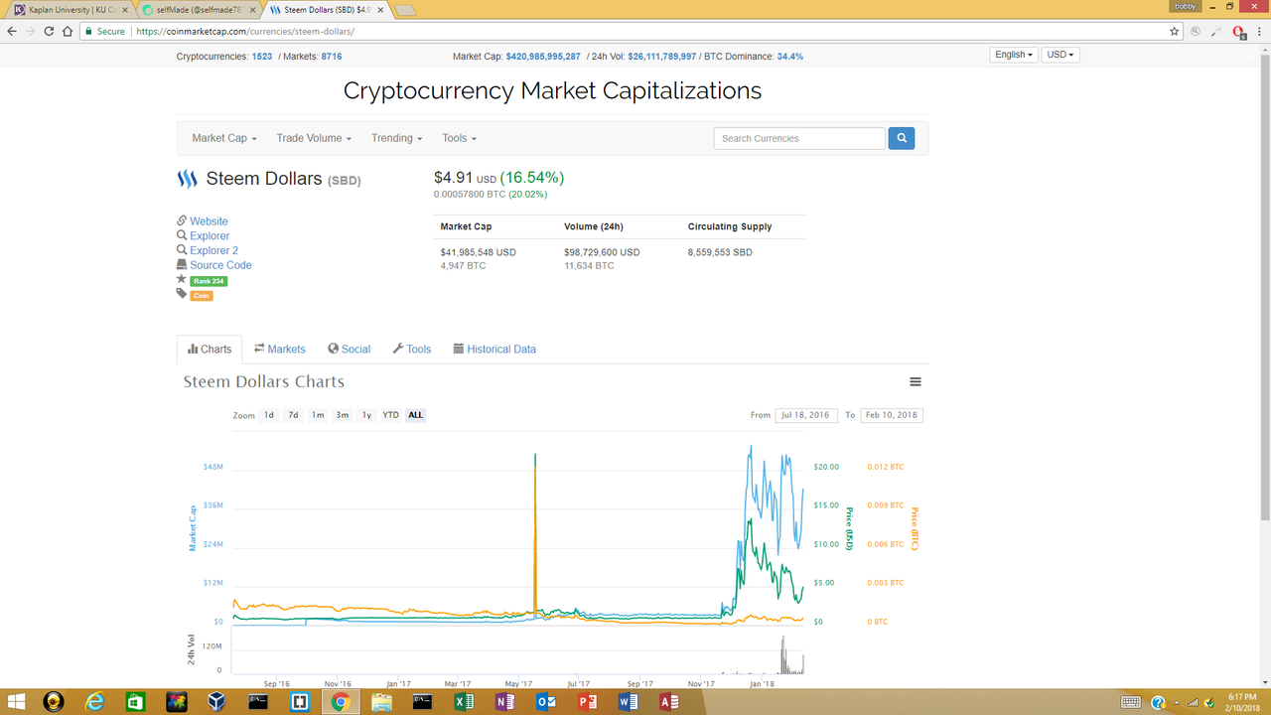1271x715 pixels.
Task: Open the Source Code link
Action: point(214,265)
